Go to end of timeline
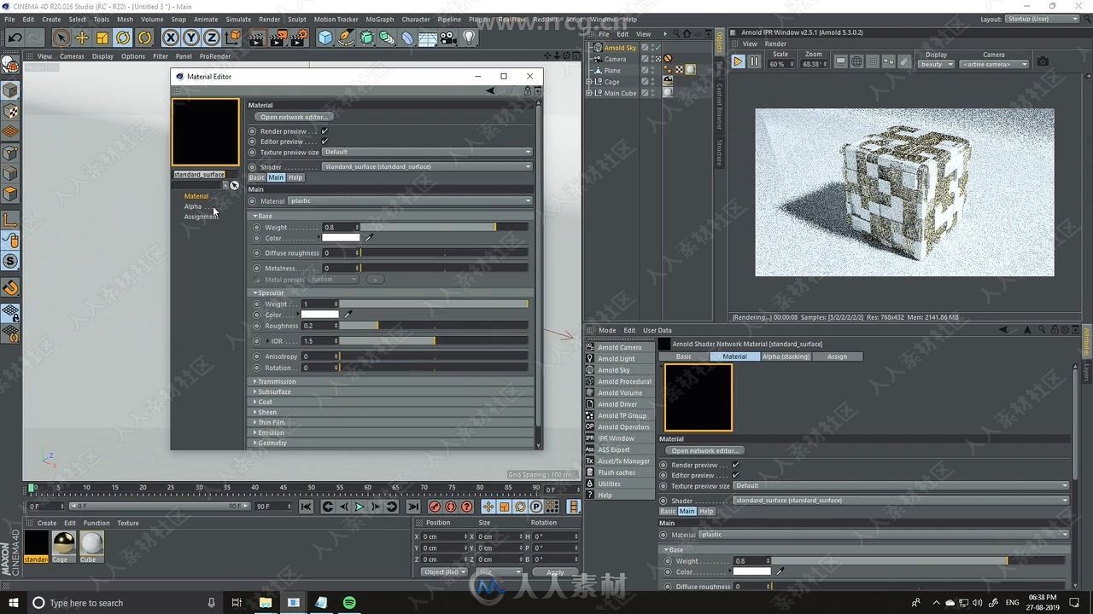The width and height of the screenshot is (1093, 614). tap(413, 507)
